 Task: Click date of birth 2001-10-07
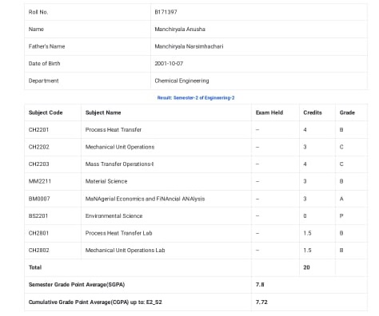click(x=169, y=64)
